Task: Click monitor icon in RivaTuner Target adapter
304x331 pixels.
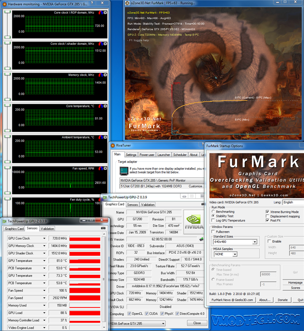Action: click(124, 171)
